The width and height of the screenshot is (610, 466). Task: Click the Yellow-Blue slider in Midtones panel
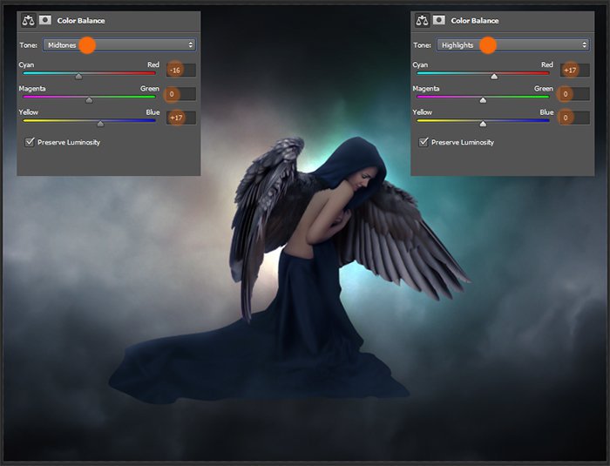[x=89, y=121]
